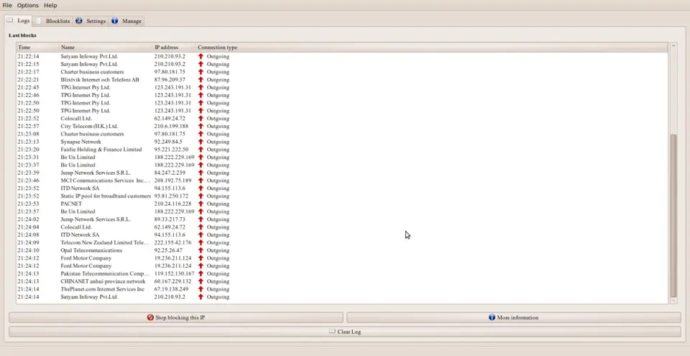Click the red arrow in the MCI Communications row
This screenshot has width=690, height=356.
pos(201,181)
